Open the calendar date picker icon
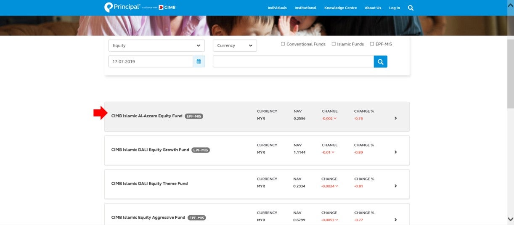 pyautogui.click(x=199, y=61)
